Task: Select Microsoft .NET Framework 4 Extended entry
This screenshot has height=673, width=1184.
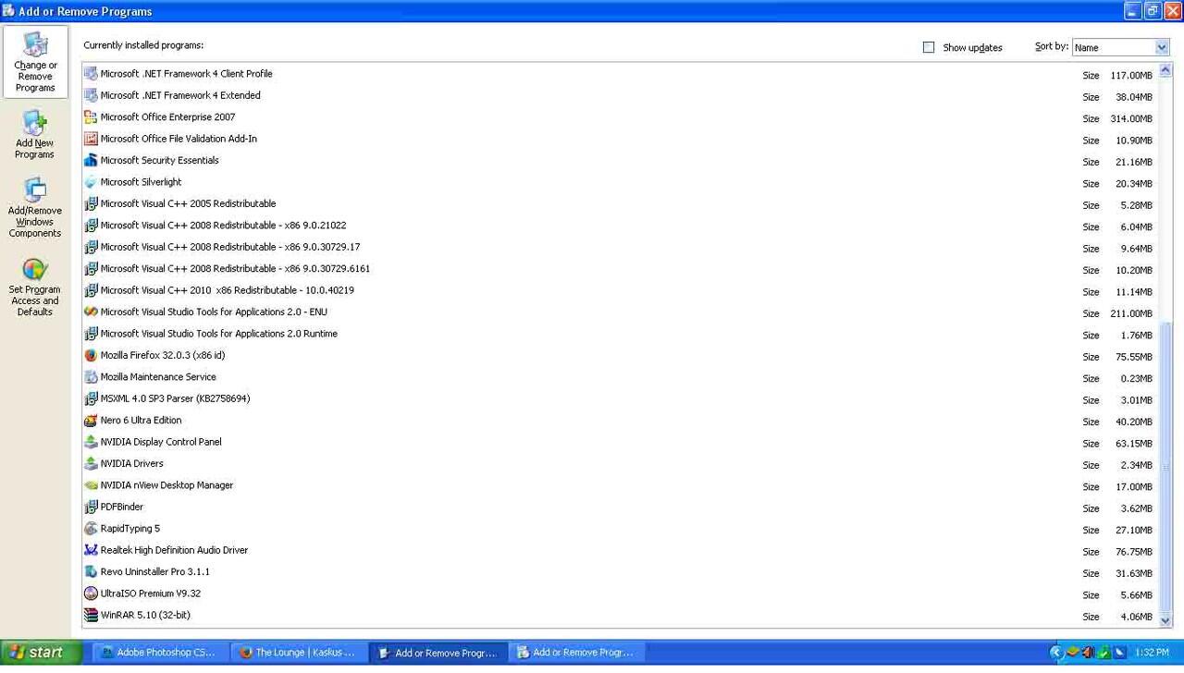Action: (180, 95)
